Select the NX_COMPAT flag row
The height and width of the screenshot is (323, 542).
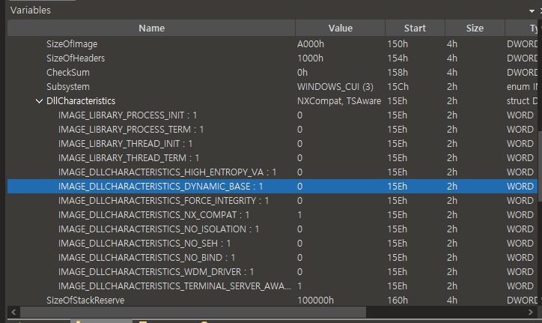coord(272,214)
